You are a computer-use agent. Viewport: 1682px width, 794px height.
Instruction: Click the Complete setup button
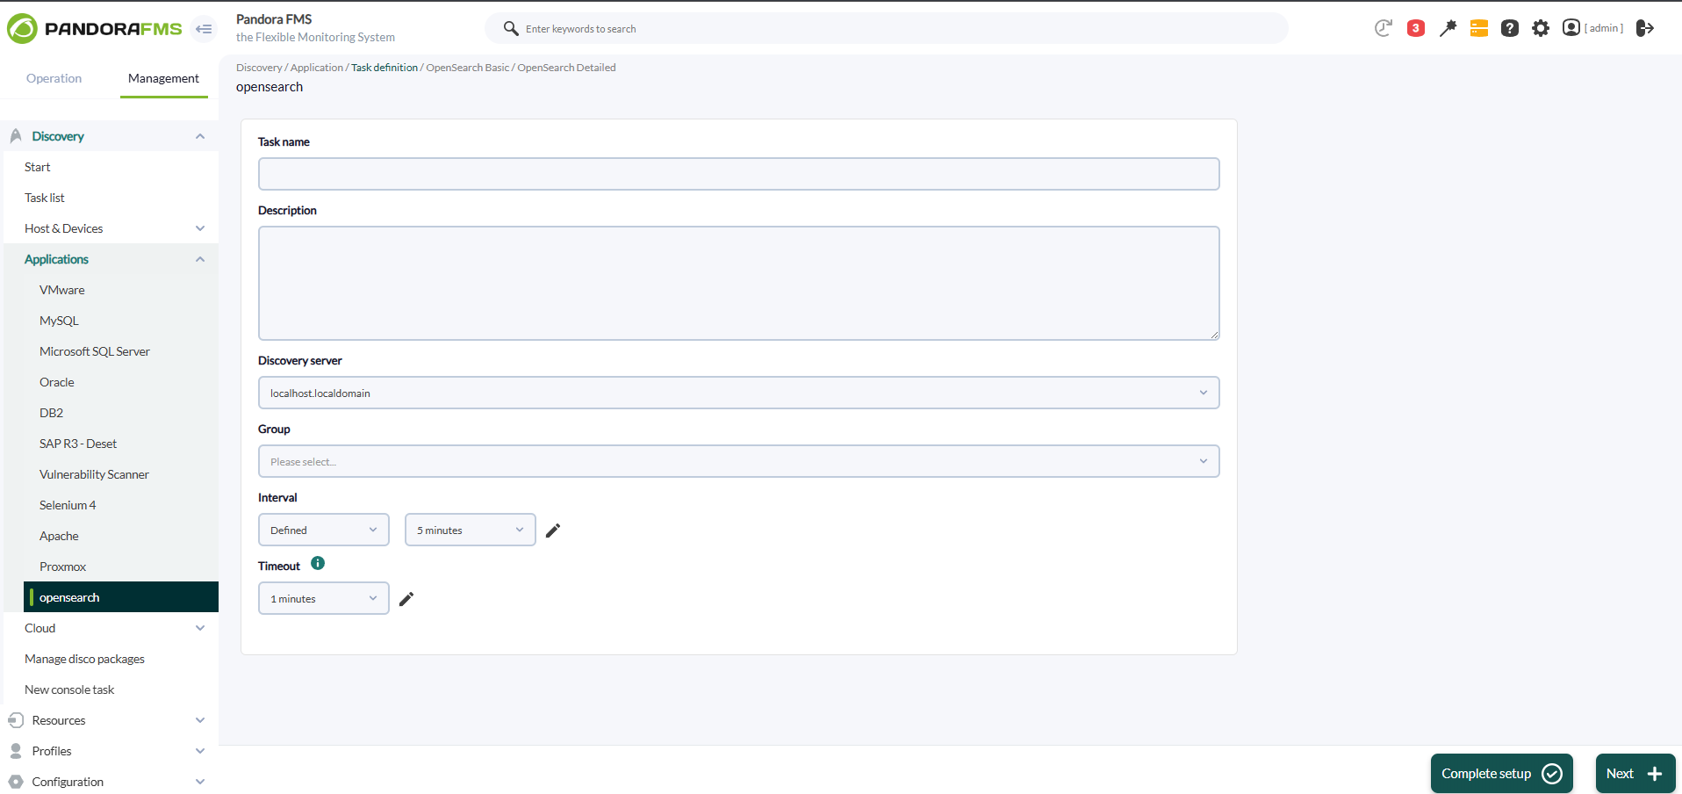pyautogui.click(x=1501, y=774)
